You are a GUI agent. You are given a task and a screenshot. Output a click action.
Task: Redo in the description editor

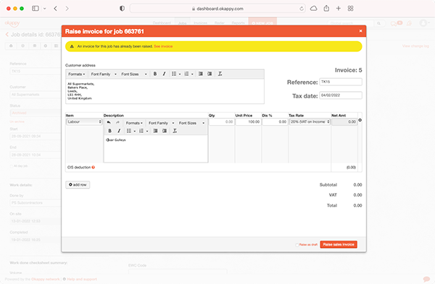[117, 123]
